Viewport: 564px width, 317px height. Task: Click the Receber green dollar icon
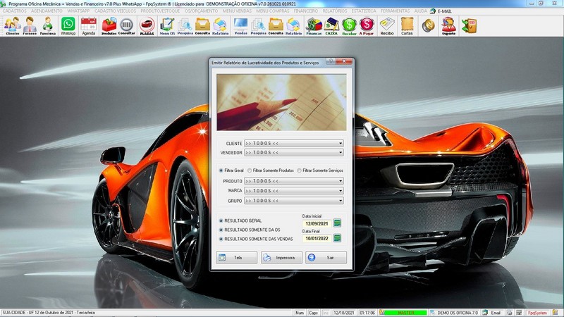coord(349,26)
